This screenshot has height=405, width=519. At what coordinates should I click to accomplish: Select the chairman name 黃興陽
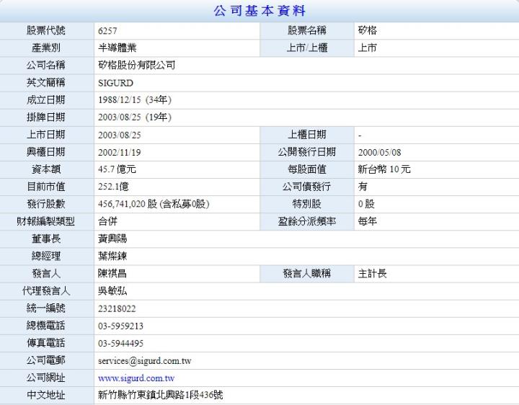(x=112, y=239)
